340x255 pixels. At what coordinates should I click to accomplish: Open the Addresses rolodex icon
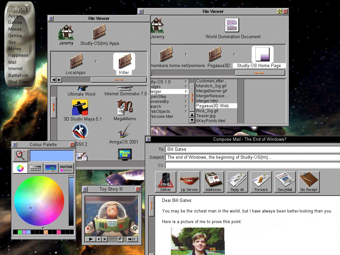[213, 182]
